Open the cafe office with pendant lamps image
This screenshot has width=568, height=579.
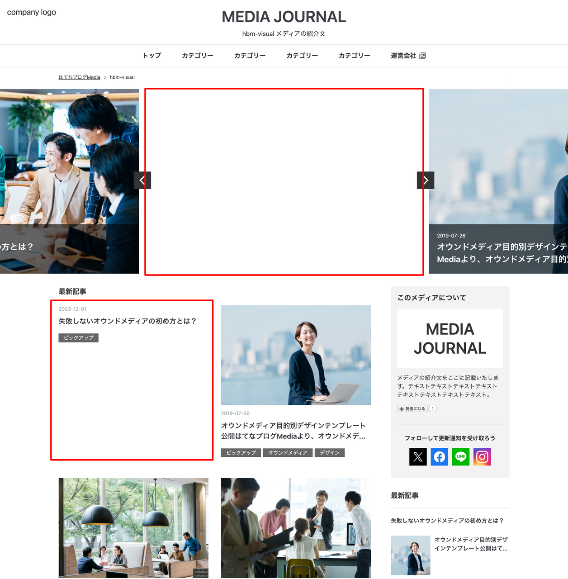coord(133,528)
